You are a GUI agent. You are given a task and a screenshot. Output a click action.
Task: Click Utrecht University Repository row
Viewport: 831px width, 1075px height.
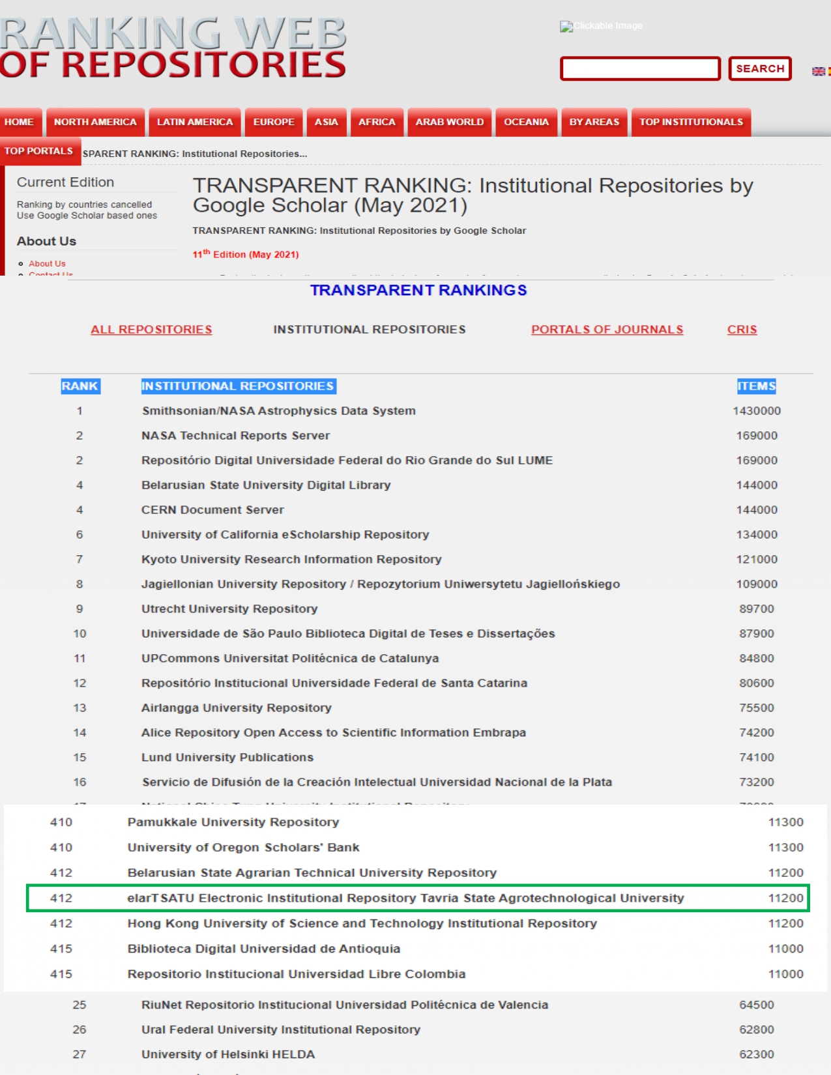[x=420, y=609]
